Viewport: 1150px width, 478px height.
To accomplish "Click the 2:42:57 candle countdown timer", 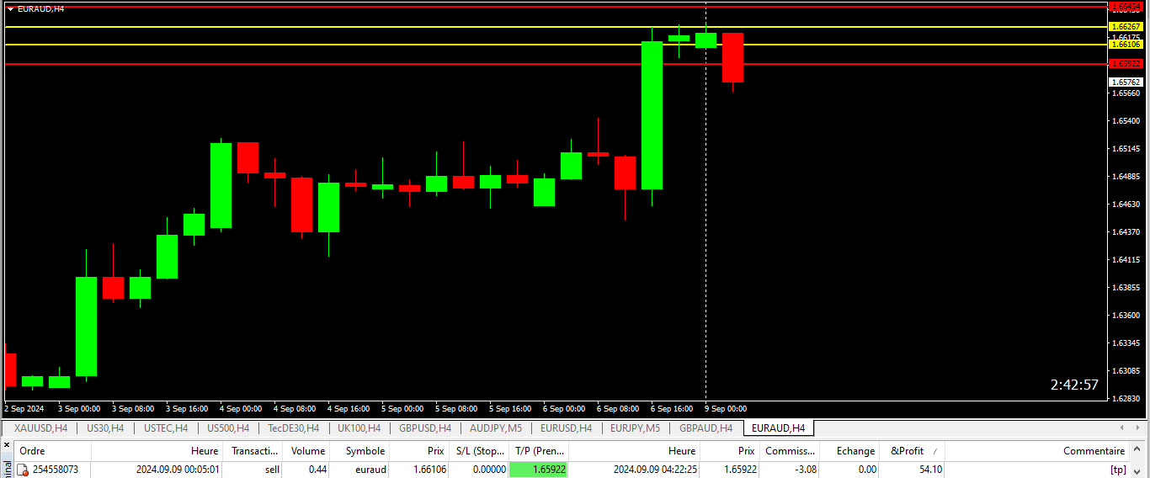I will (x=1074, y=385).
